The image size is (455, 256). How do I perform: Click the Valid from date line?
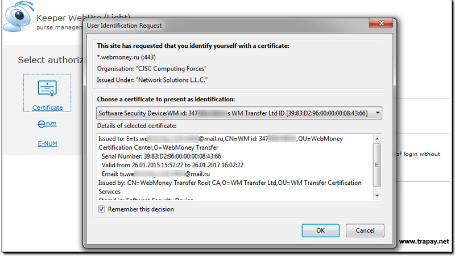(x=172, y=165)
